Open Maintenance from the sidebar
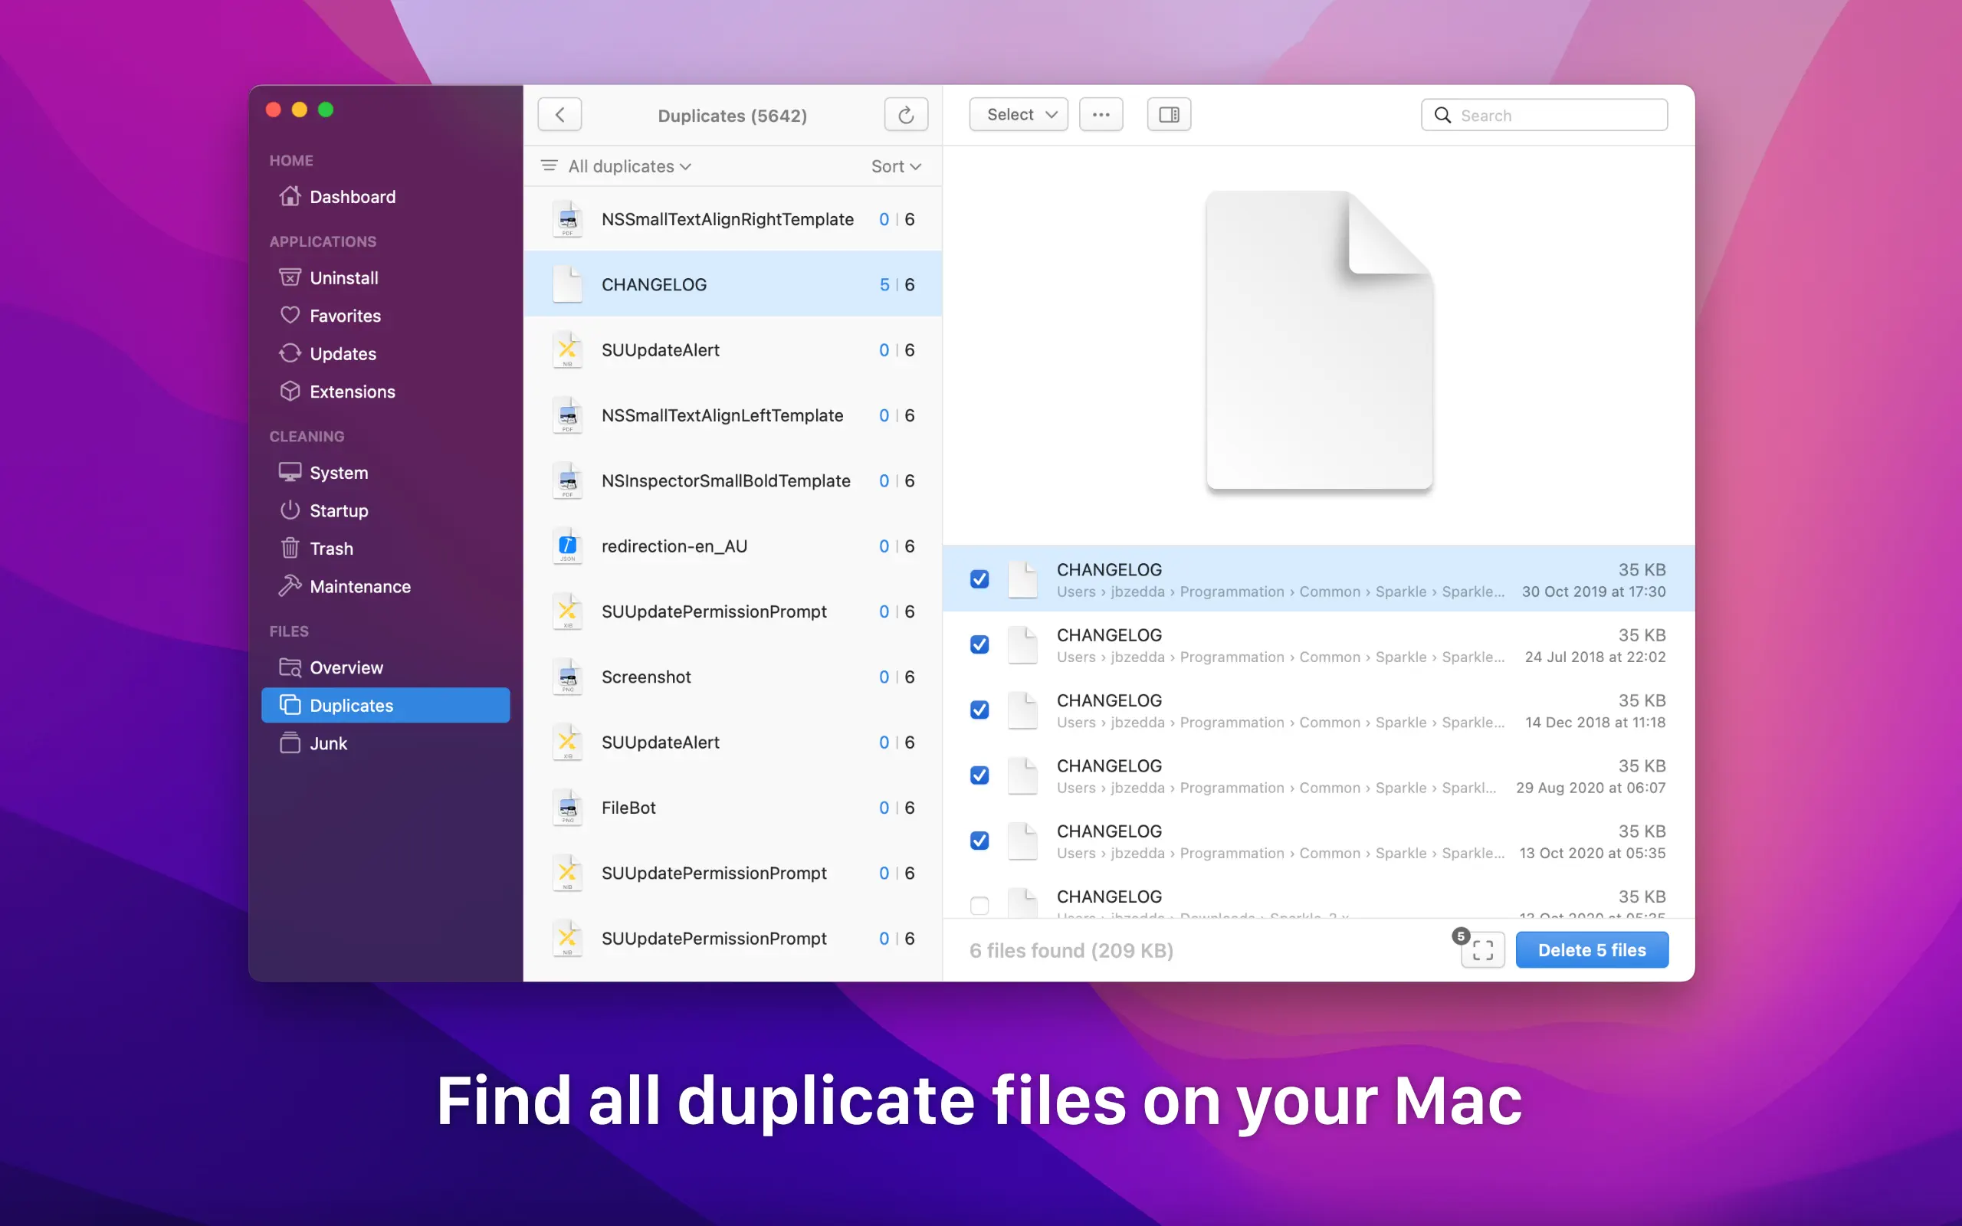Screen dimensions: 1962x1226 (x=359, y=586)
